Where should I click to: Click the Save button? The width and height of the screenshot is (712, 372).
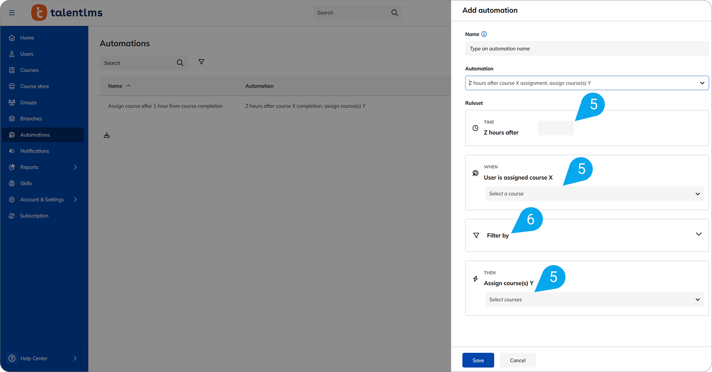click(478, 360)
